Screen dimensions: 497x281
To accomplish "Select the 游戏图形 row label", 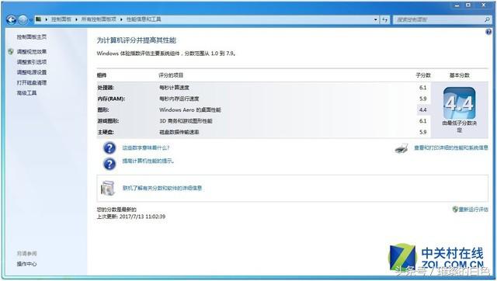I will point(108,121).
